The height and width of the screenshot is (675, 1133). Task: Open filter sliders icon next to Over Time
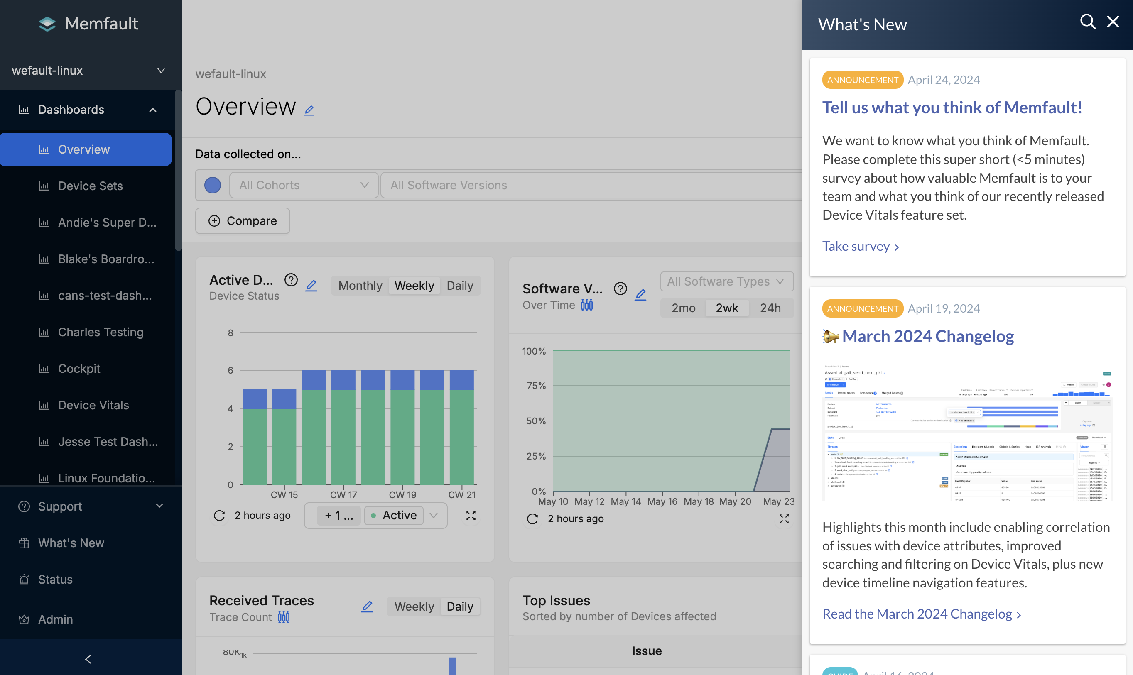(587, 305)
